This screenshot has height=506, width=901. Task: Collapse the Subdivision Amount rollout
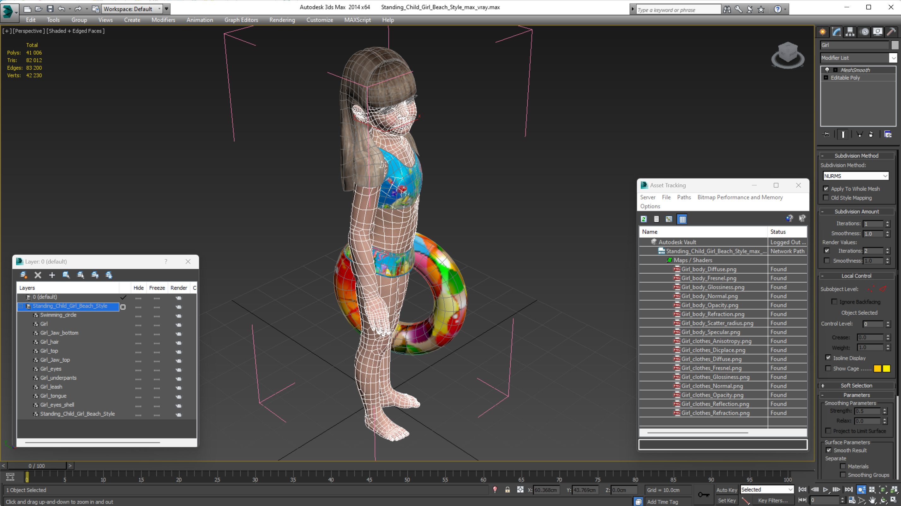pos(856,211)
